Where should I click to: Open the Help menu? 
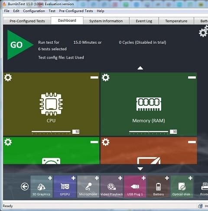coord(101,11)
